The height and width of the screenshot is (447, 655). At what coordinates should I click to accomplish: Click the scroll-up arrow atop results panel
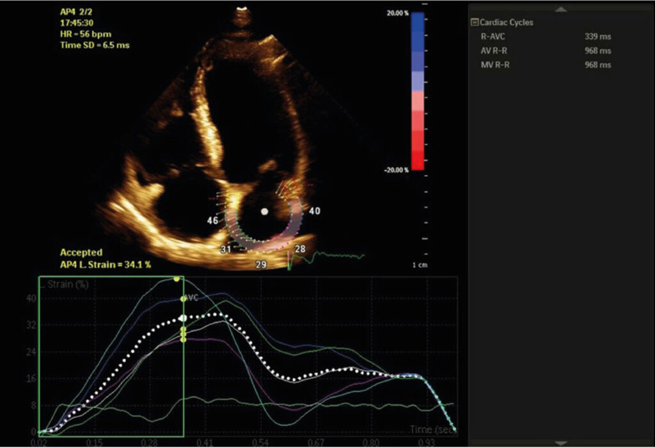(x=561, y=9)
